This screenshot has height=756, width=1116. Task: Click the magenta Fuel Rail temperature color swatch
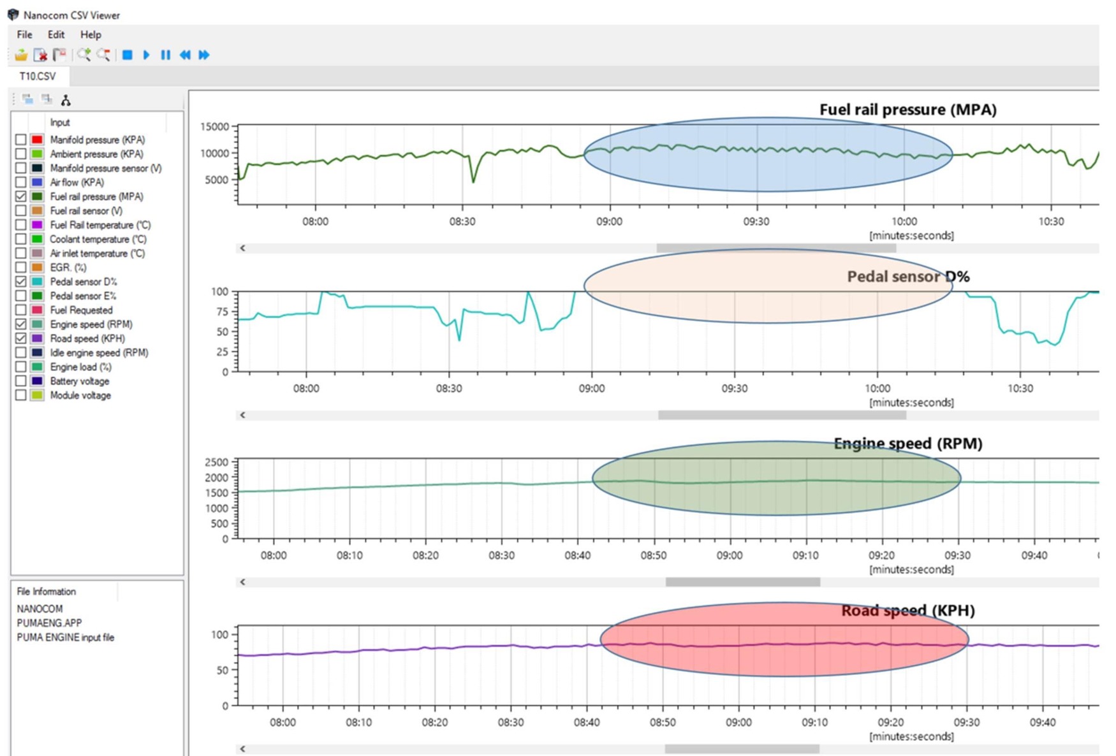[37, 225]
